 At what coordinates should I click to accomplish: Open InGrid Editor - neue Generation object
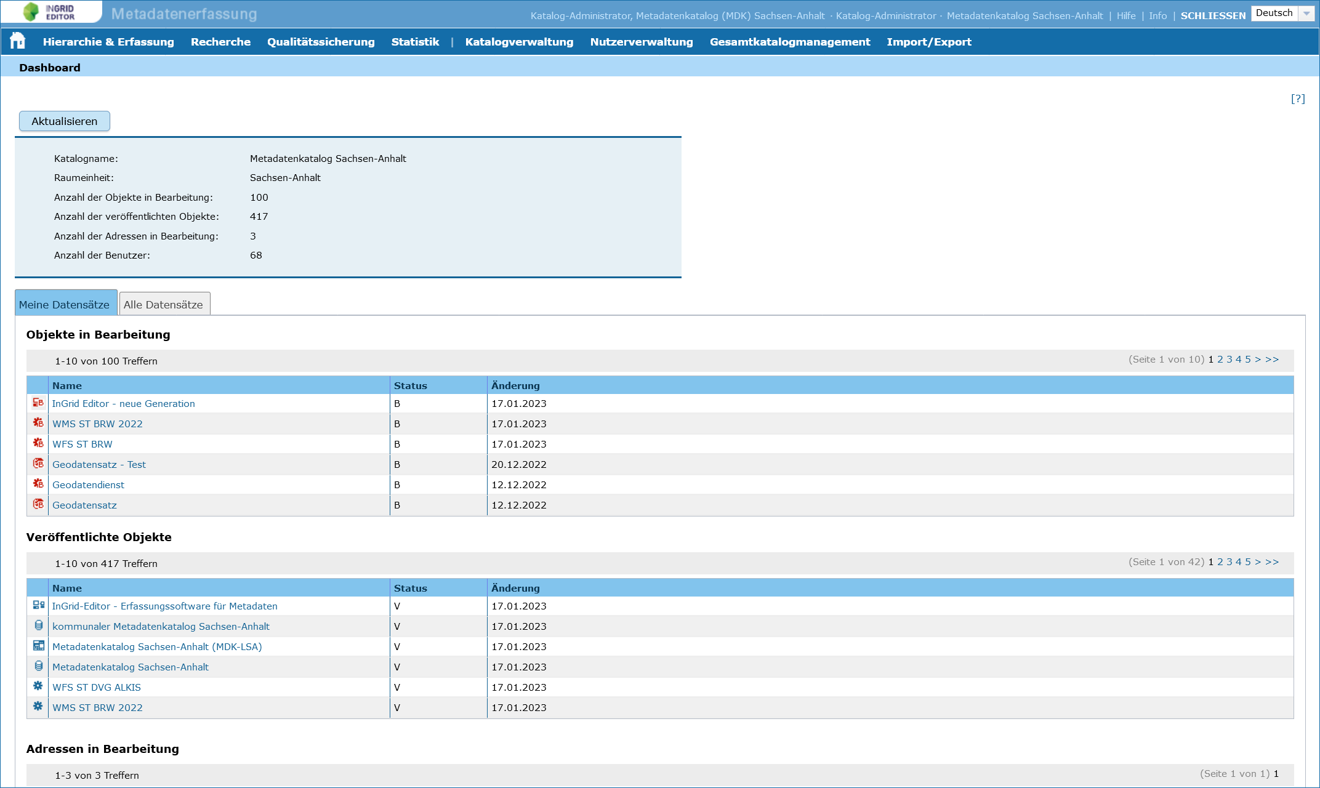tap(123, 403)
